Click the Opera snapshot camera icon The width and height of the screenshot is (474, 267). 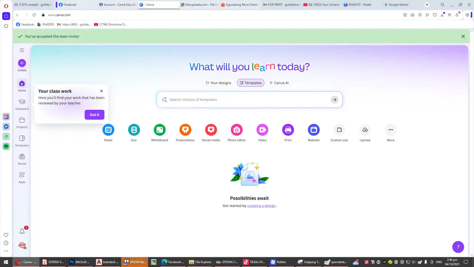point(413,15)
